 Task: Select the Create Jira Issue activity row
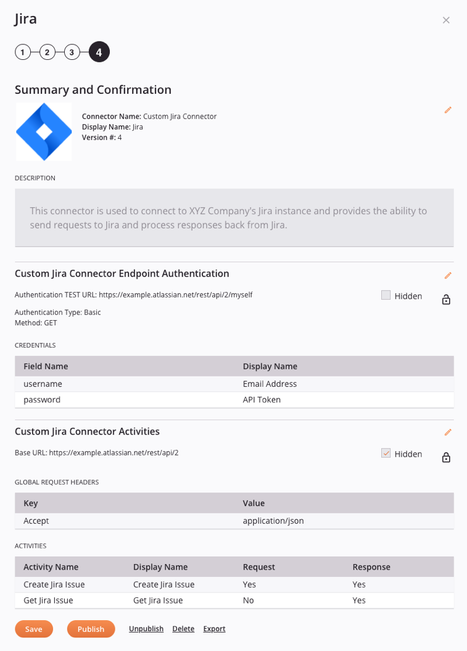click(234, 584)
